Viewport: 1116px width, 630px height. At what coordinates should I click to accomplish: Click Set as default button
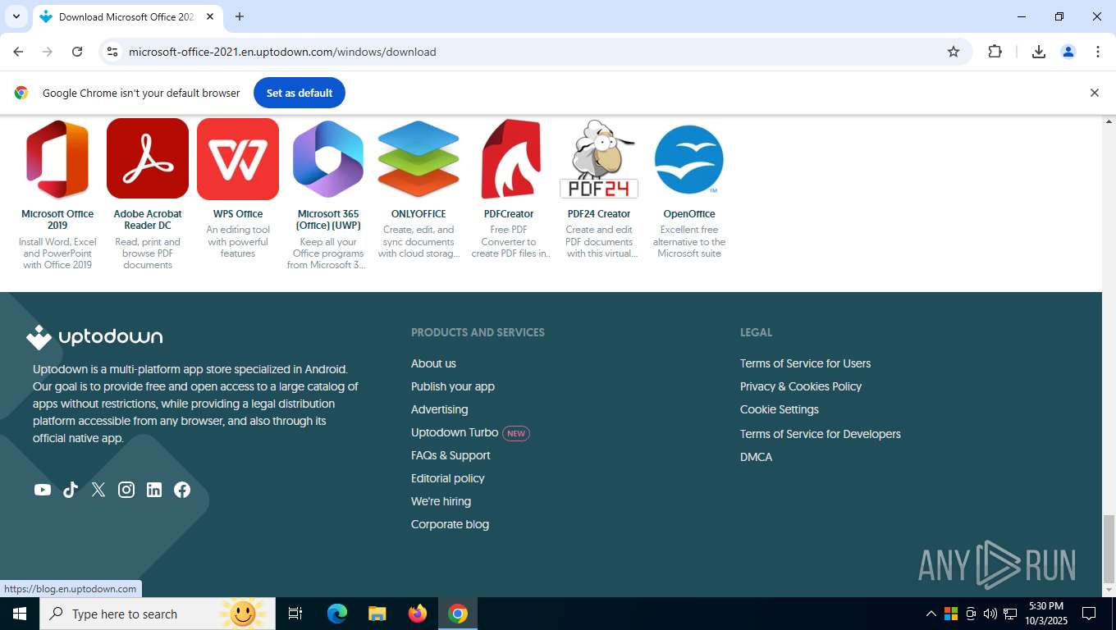[x=300, y=93]
